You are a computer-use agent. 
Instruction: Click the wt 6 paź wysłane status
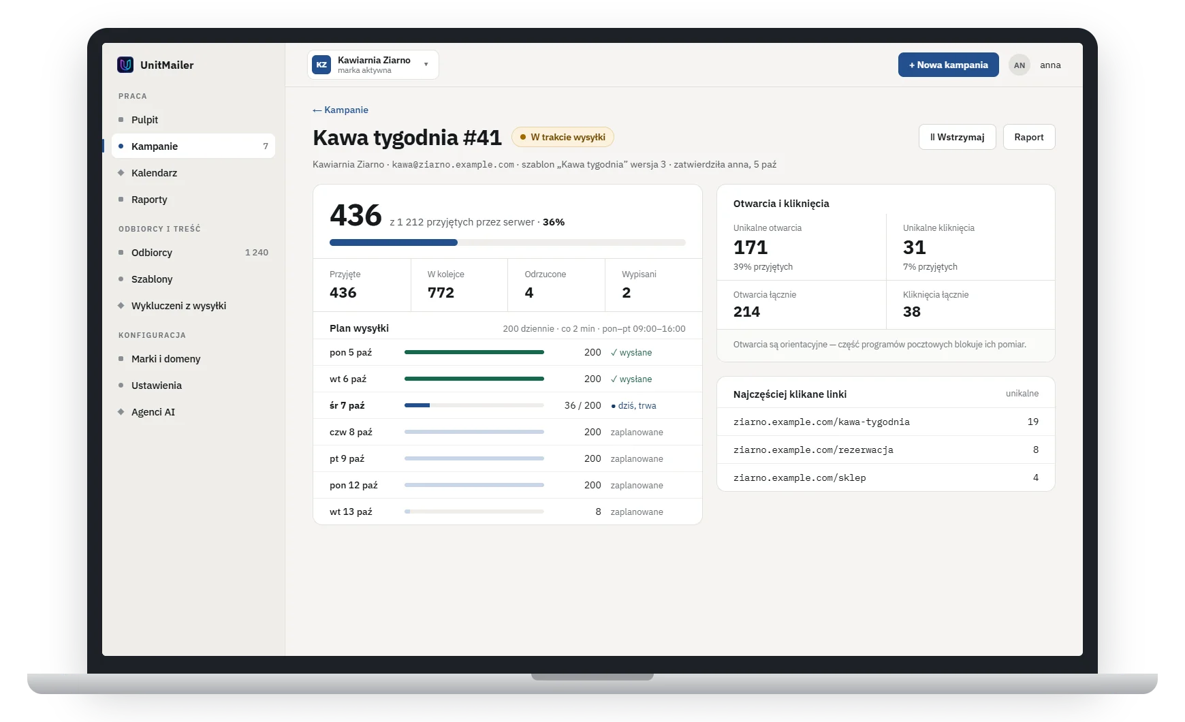[631, 379]
